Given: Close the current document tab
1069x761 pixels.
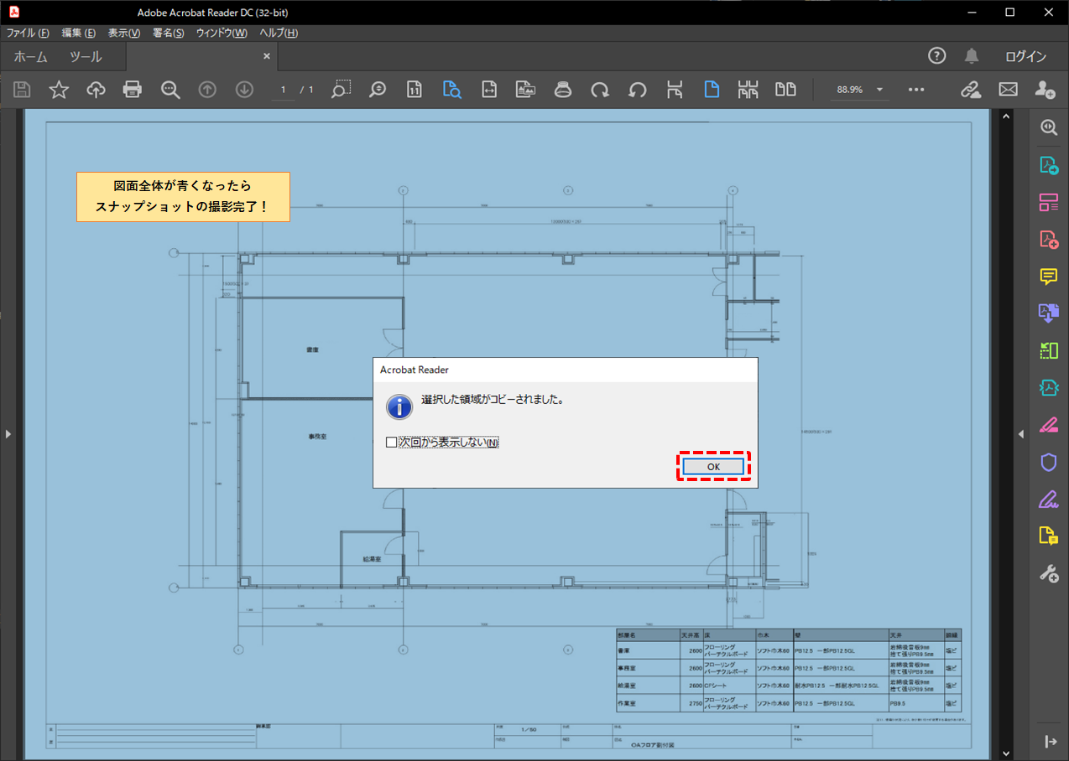Looking at the screenshot, I should [x=267, y=56].
